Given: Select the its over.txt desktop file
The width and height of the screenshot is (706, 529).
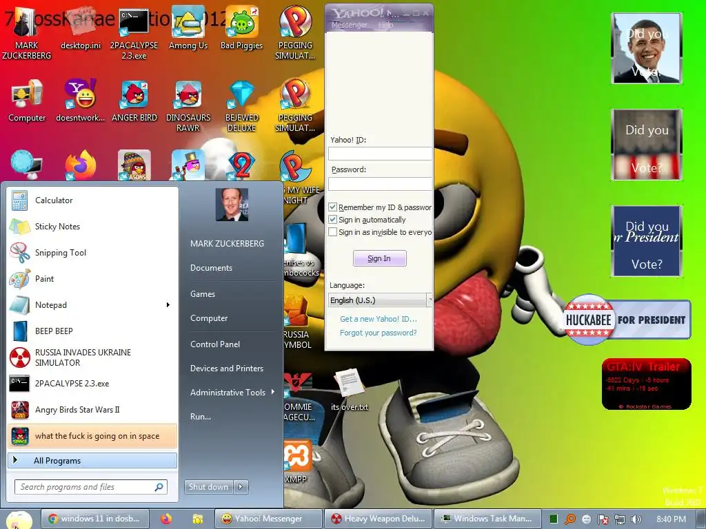Looking at the screenshot, I should (350, 390).
